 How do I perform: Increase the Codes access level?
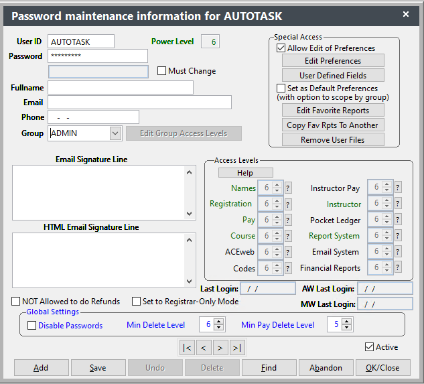pos(277,265)
